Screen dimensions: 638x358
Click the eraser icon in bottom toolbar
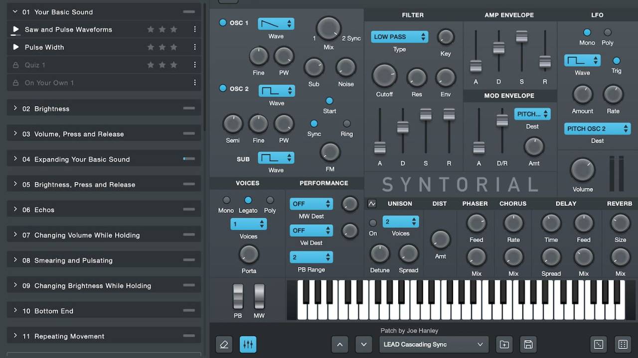pyautogui.click(x=224, y=345)
